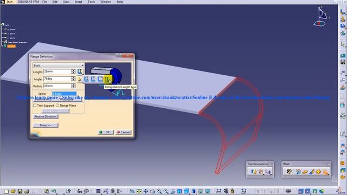Close the Walls floating toolbar
This screenshot has width=347, height=195.
[327, 164]
